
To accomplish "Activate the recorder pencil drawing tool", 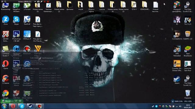I will (41, 2).
